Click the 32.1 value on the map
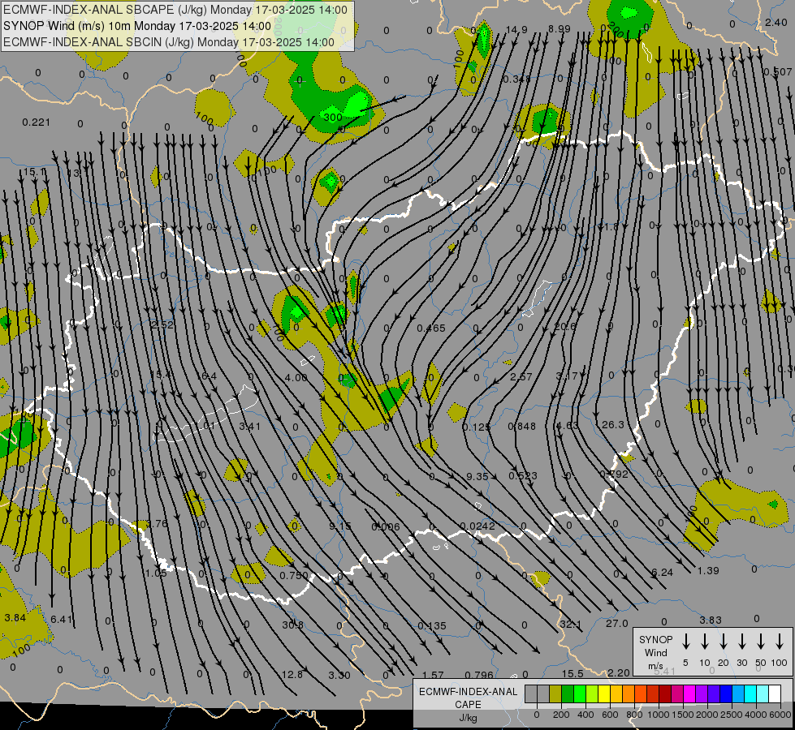795x730 pixels. pyautogui.click(x=570, y=624)
